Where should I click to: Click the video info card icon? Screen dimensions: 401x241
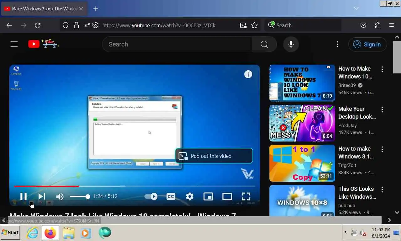[248, 74]
